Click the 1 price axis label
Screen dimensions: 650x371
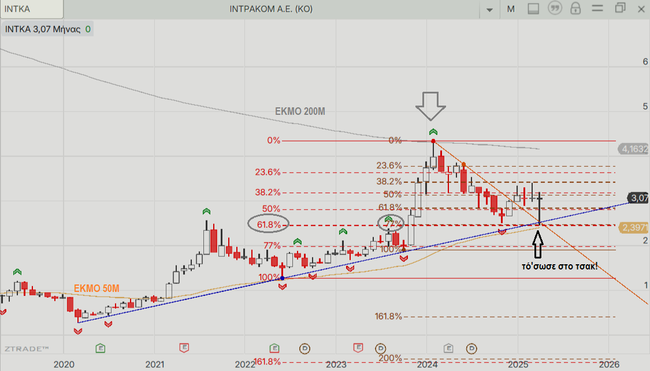click(x=645, y=285)
